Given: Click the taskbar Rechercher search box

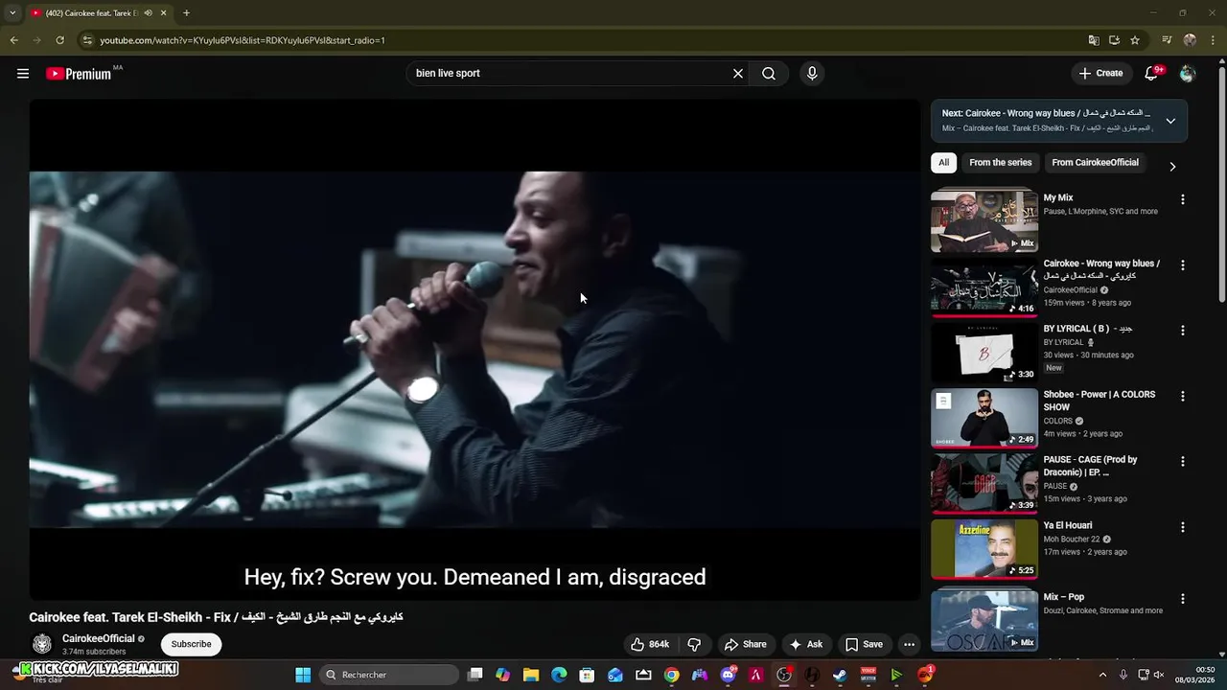Looking at the screenshot, I should point(389,675).
